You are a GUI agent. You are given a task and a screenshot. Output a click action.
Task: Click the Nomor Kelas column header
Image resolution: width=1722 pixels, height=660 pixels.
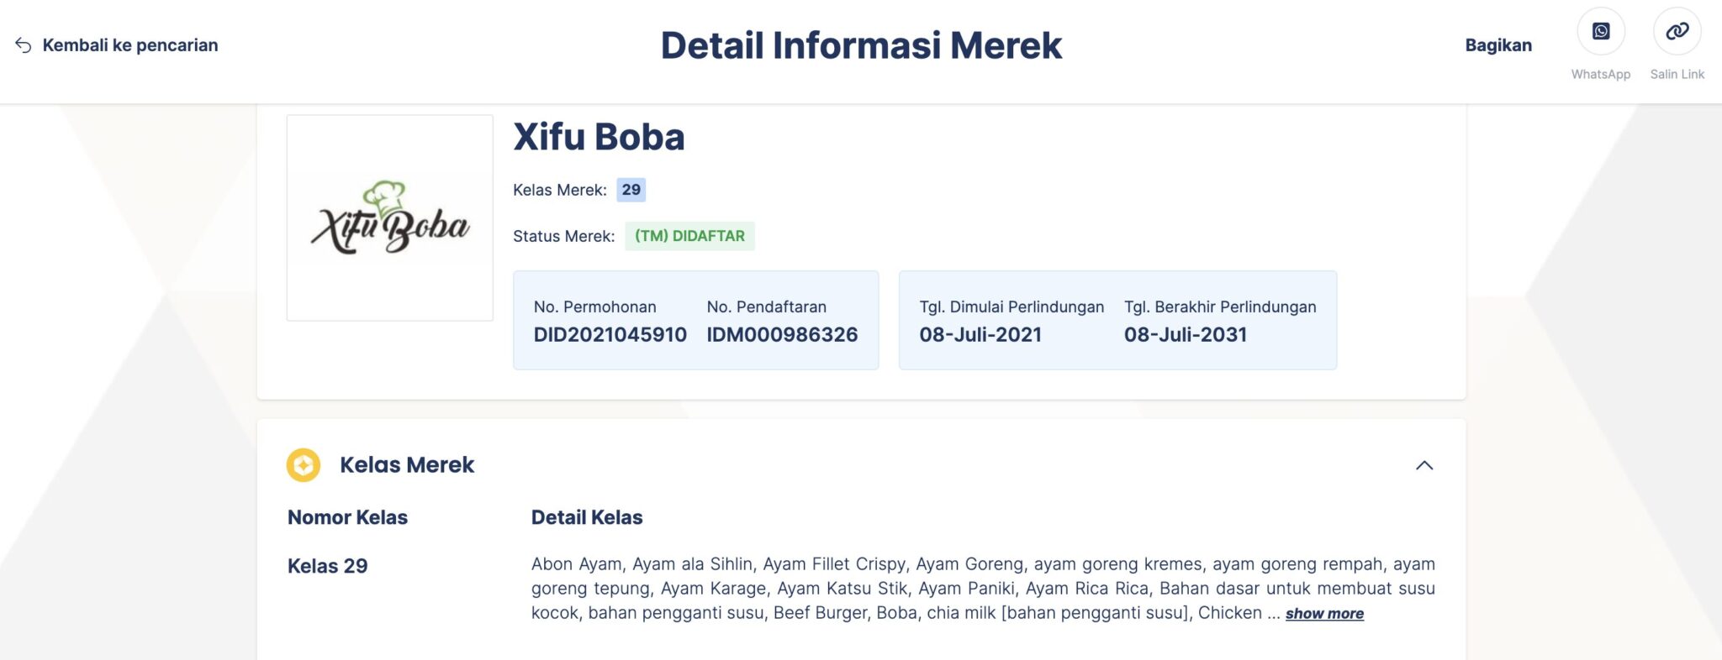(x=347, y=517)
